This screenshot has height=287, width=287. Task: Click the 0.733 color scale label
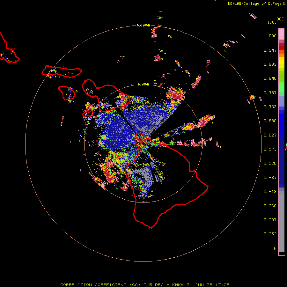tap(270, 107)
